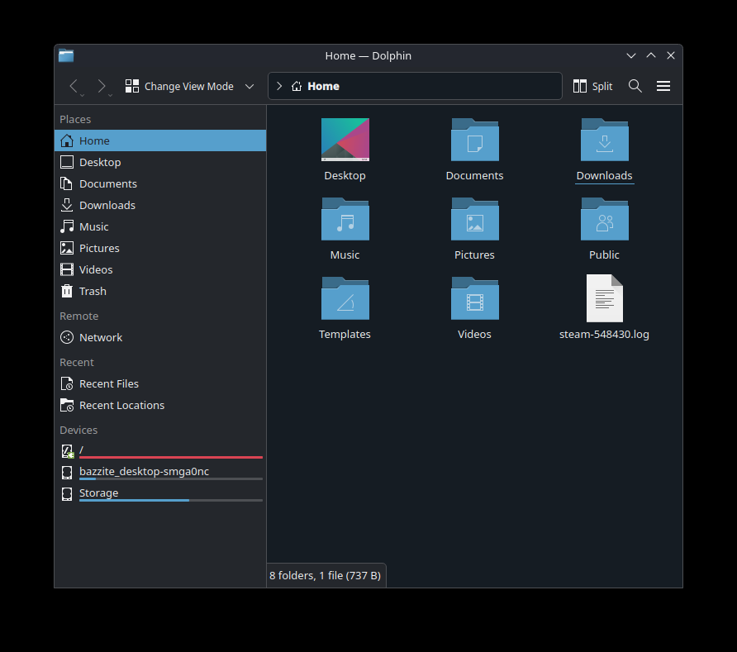The width and height of the screenshot is (737, 652).
Task: Close the Dolphin window
Action: click(x=671, y=55)
